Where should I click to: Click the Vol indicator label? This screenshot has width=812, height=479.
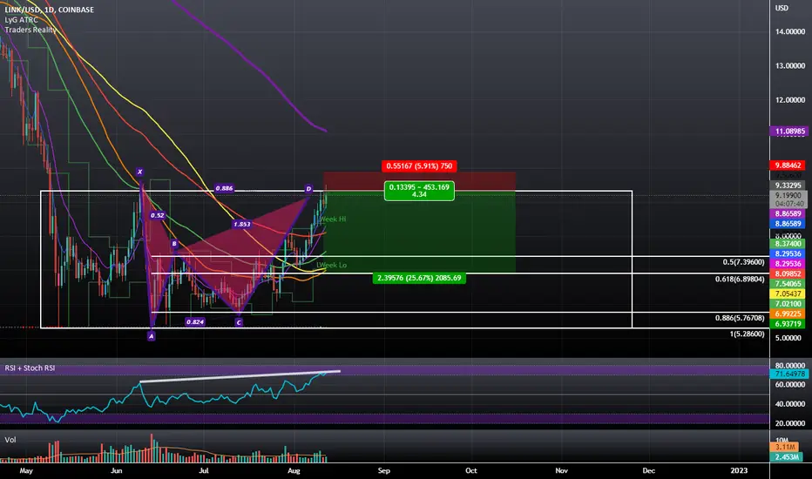pos(10,440)
